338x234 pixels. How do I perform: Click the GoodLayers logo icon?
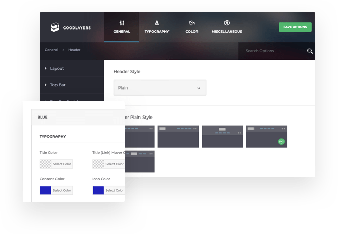point(55,27)
